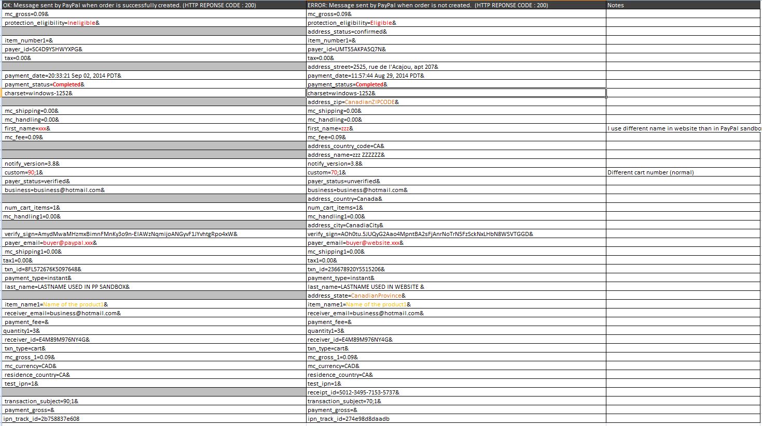Select cell txn_id=236678920Y5515206&
This screenshot has height=426, width=762.
click(x=456, y=269)
